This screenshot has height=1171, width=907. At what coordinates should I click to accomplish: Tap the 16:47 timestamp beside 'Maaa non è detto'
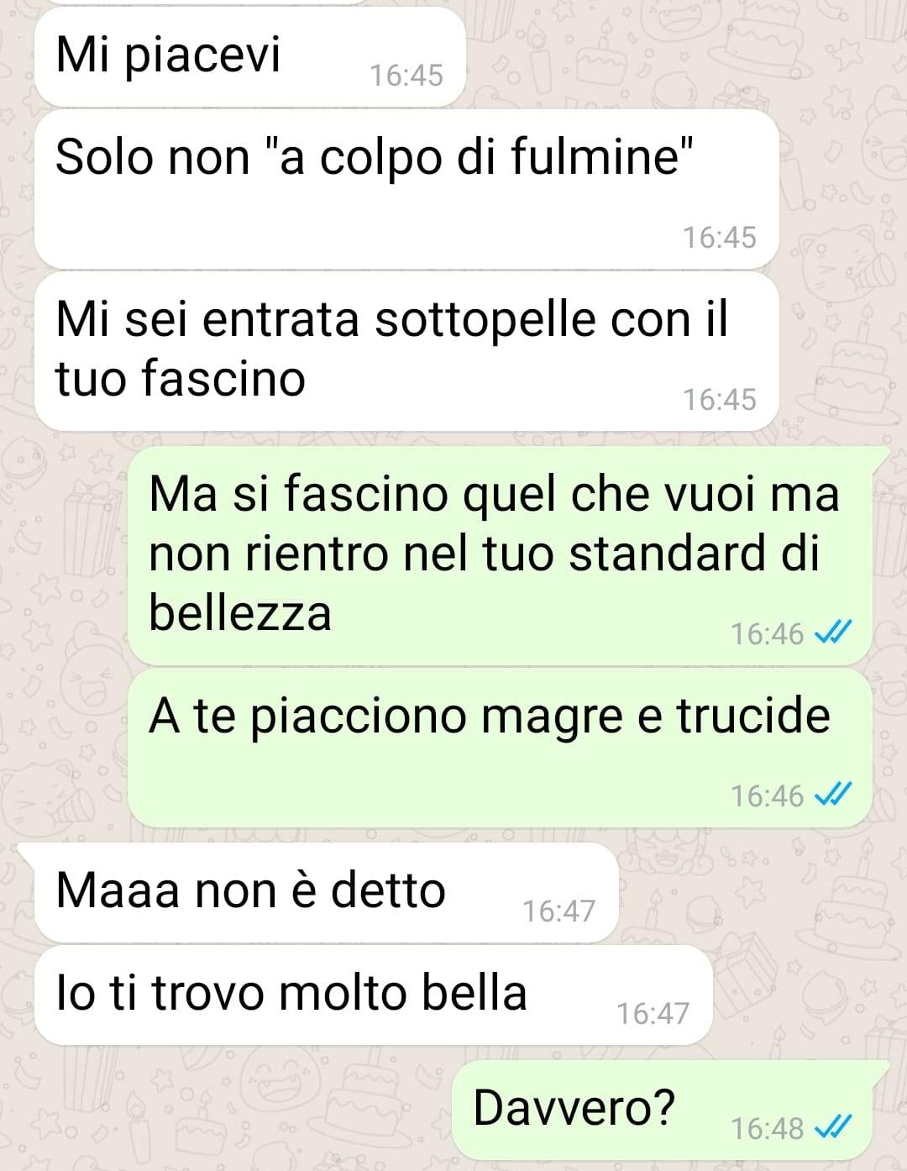coord(559,911)
